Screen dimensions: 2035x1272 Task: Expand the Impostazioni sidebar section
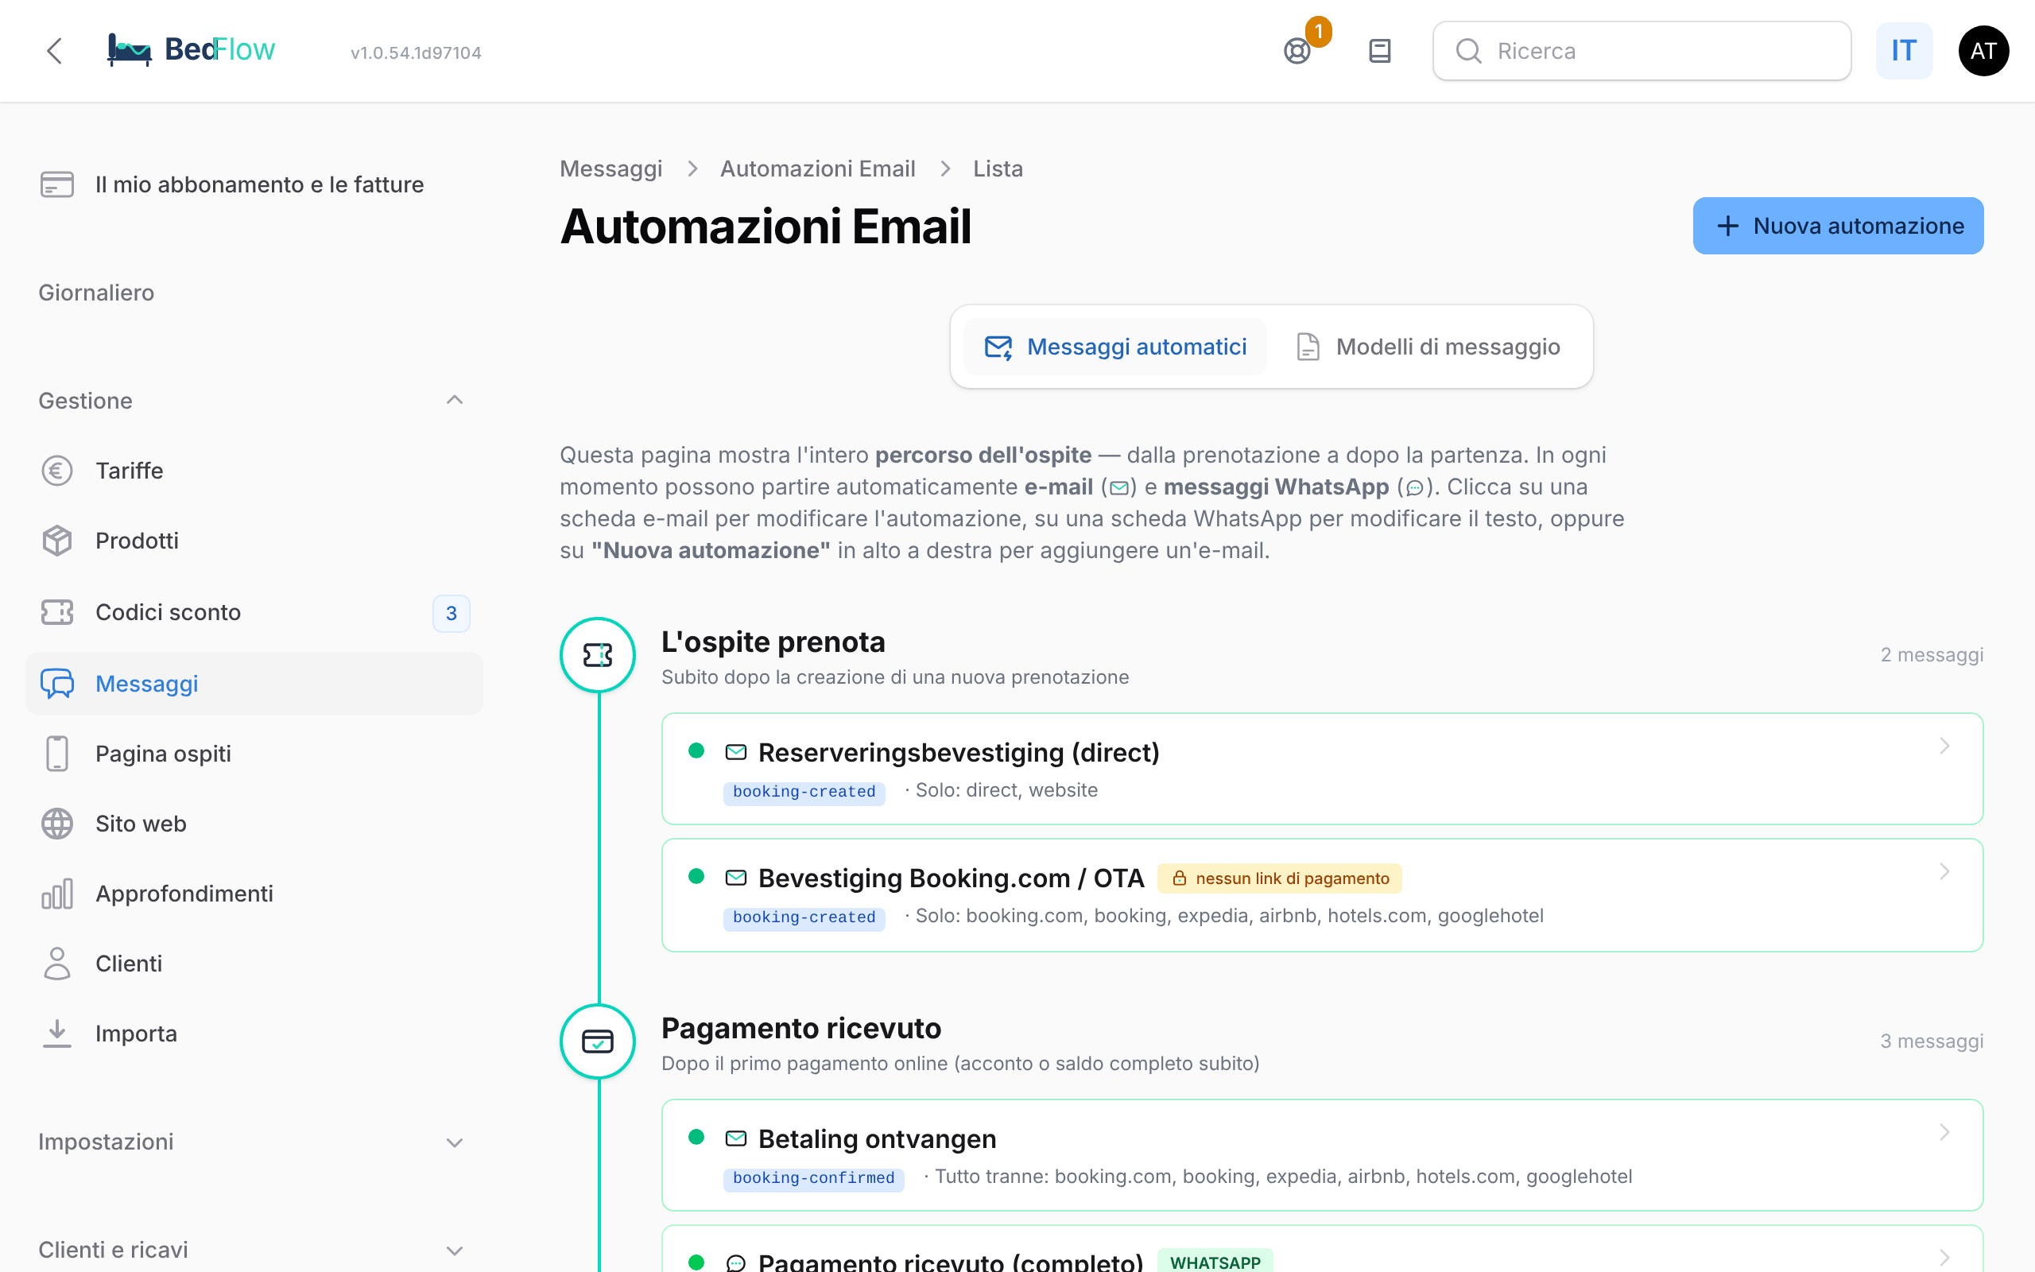454,1142
